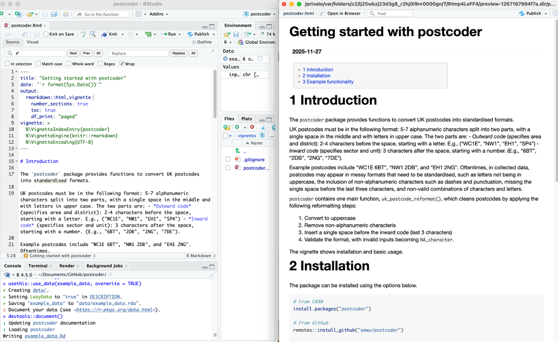Viewport: 558px width, 342px height.
Task: Enable Whole word checkbox
Action: 68,64
